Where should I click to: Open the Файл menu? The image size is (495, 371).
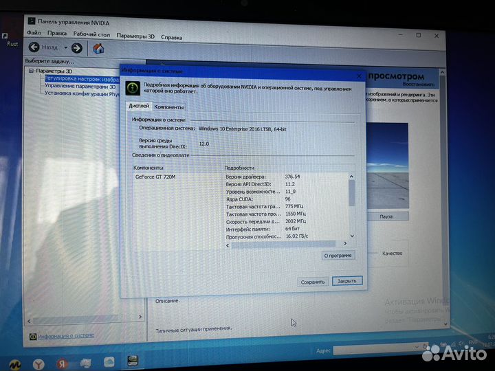point(34,33)
